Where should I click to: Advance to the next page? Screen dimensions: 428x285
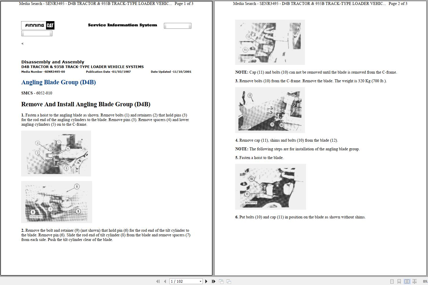(x=206, y=281)
